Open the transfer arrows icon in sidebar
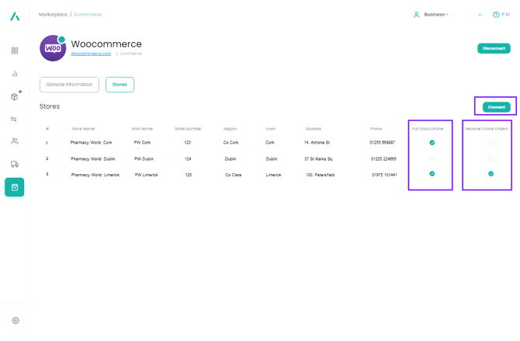 [x=15, y=119]
